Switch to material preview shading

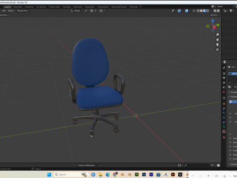tap(204, 11)
